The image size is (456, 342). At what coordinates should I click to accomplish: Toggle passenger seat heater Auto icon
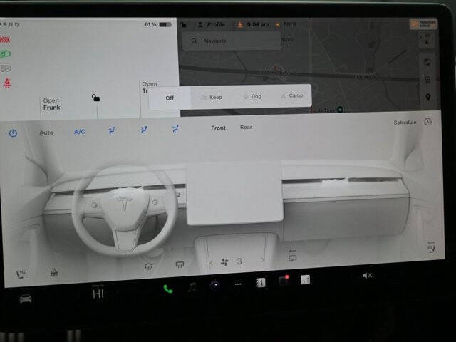[x=431, y=247]
